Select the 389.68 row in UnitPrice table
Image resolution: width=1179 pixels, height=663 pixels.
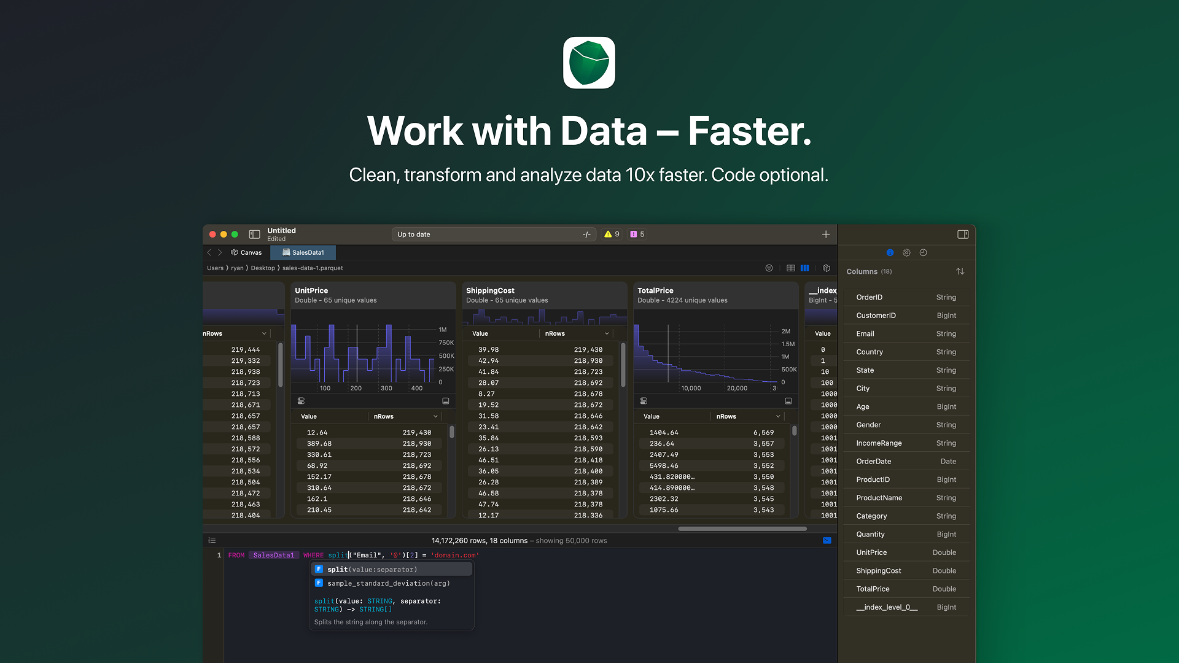369,444
